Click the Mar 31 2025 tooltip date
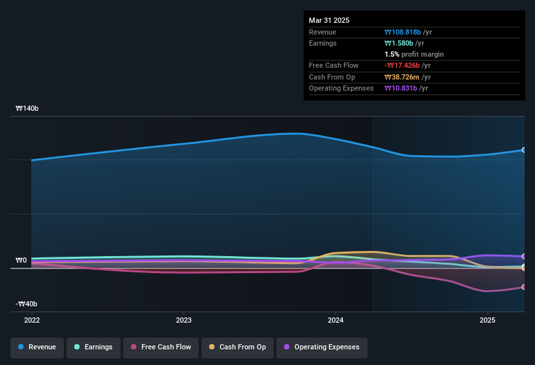This screenshot has width=535, height=365. tap(329, 20)
